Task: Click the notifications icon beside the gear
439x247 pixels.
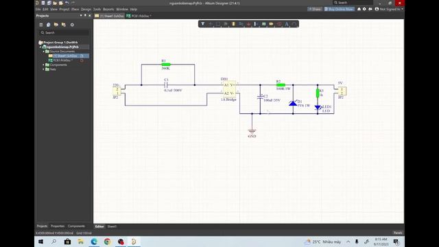Action: click(370, 9)
